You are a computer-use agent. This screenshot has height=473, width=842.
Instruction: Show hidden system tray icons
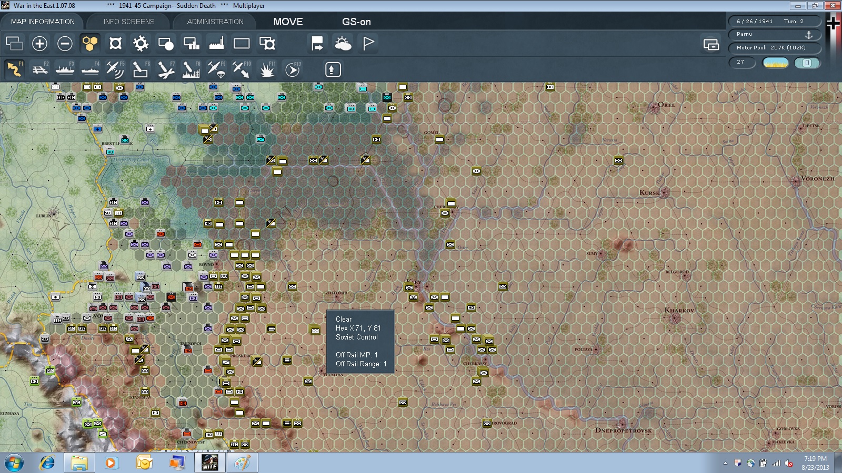tap(725, 464)
